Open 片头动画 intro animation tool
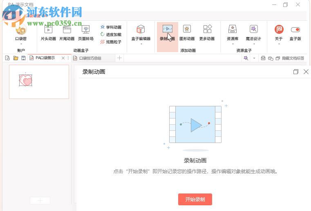This screenshot has width=311, height=211. (x=48, y=33)
